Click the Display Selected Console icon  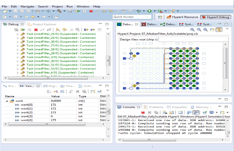click(211, 113)
